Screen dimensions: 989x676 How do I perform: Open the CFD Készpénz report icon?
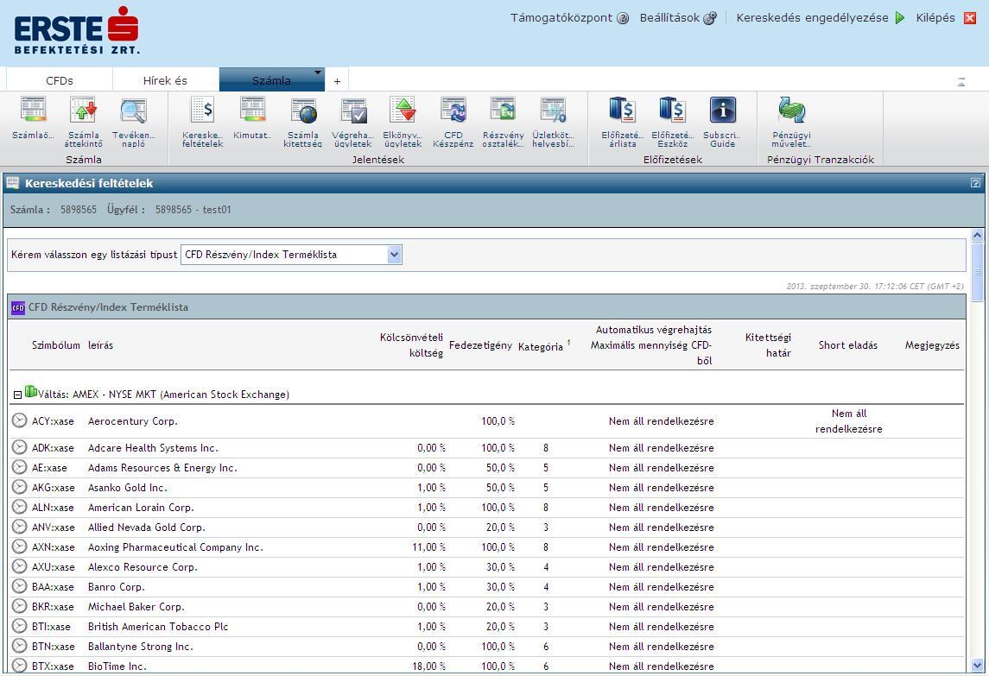pos(453,109)
